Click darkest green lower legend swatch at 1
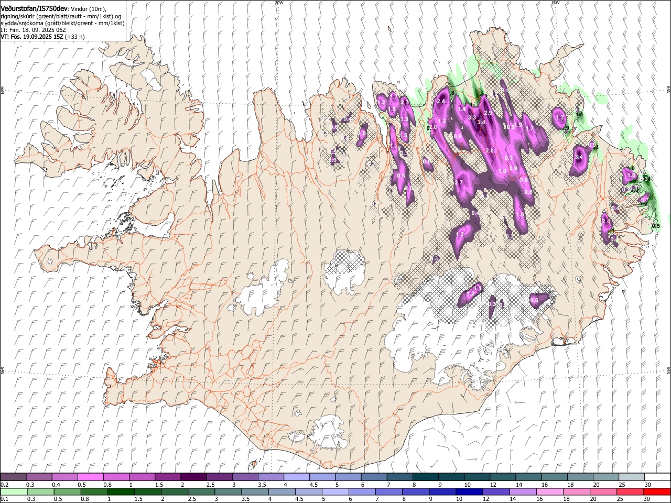Screen dimensions: 671x503 pos(120,491)
